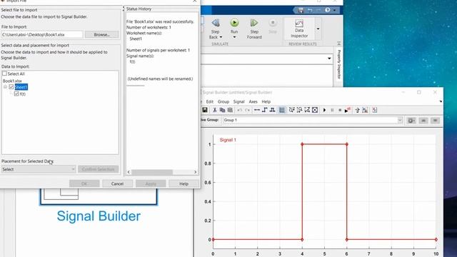Click Help in the Import File dialog
Image resolution: width=457 pixels, height=257 pixels.
click(184, 183)
